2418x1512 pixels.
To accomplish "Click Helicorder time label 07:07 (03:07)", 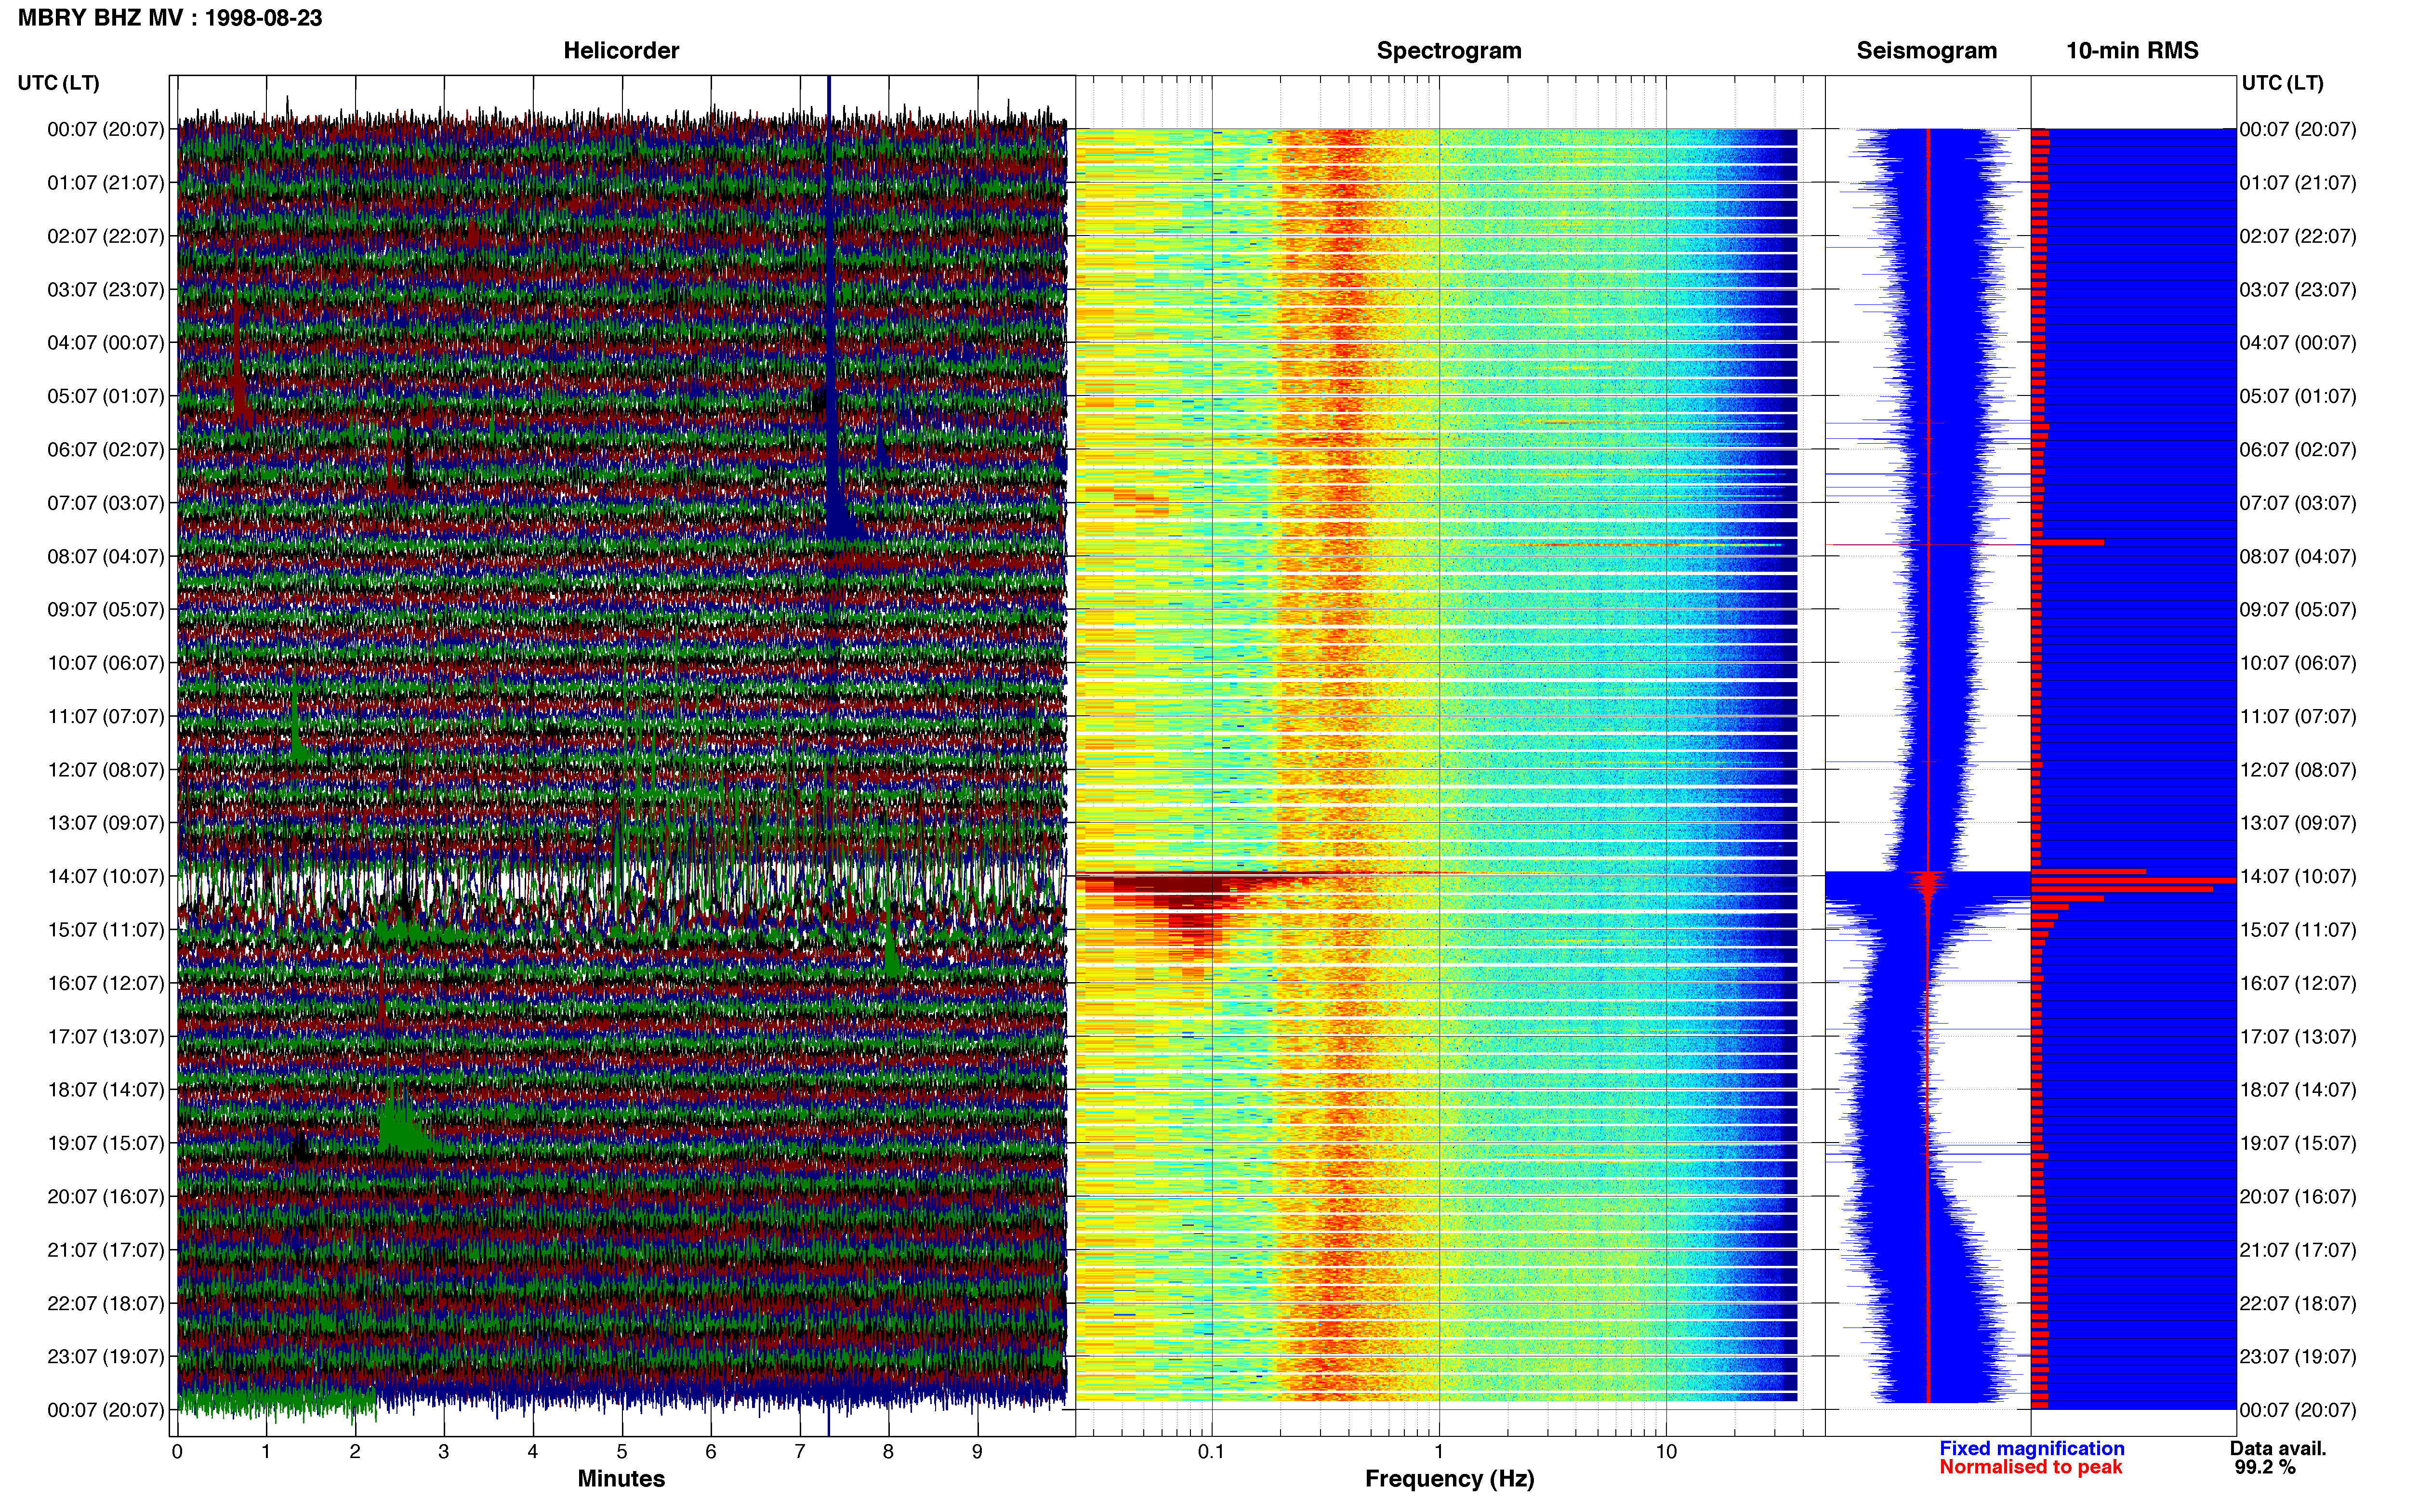I will [106, 503].
